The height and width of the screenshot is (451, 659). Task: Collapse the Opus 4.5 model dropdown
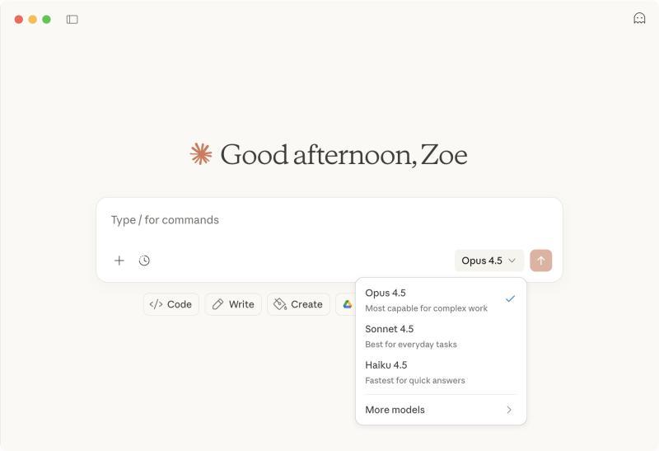click(x=489, y=261)
